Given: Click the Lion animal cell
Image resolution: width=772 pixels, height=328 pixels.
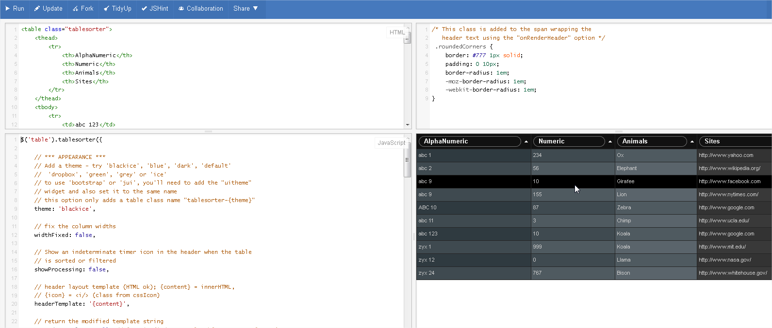Looking at the screenshot, I should coord(656,195).
